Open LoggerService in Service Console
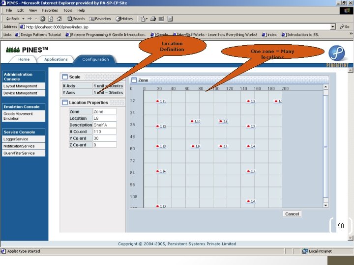The image size is (354, 265). 24,139
